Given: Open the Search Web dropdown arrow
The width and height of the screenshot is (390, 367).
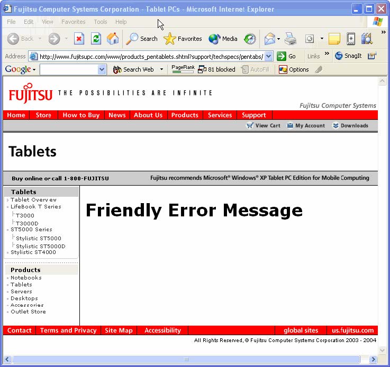Looking at the screenshot, I should point(162,69).
